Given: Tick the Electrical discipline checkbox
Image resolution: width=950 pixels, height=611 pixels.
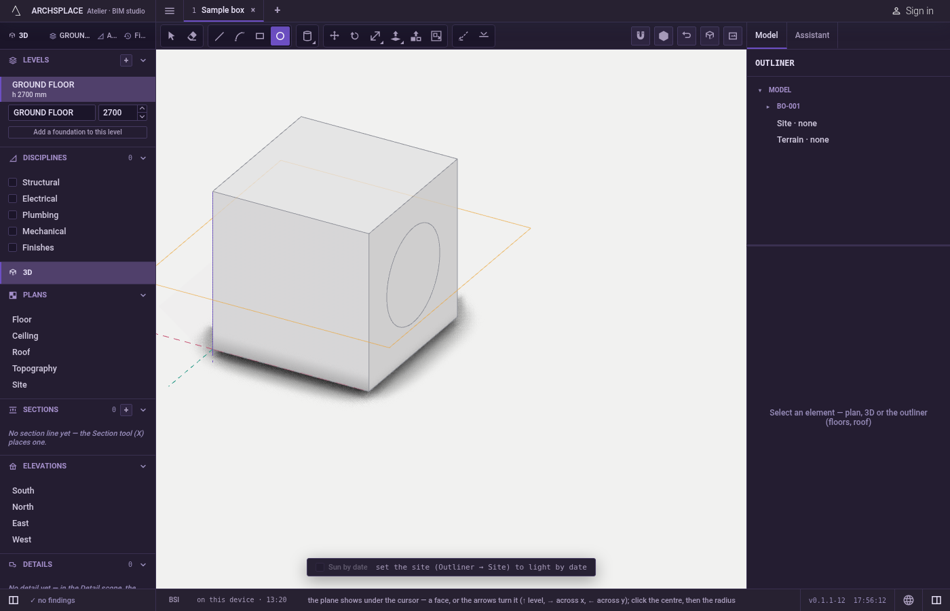Looking at the screenshot, I should pyautogui.click(x=12, y=198).
